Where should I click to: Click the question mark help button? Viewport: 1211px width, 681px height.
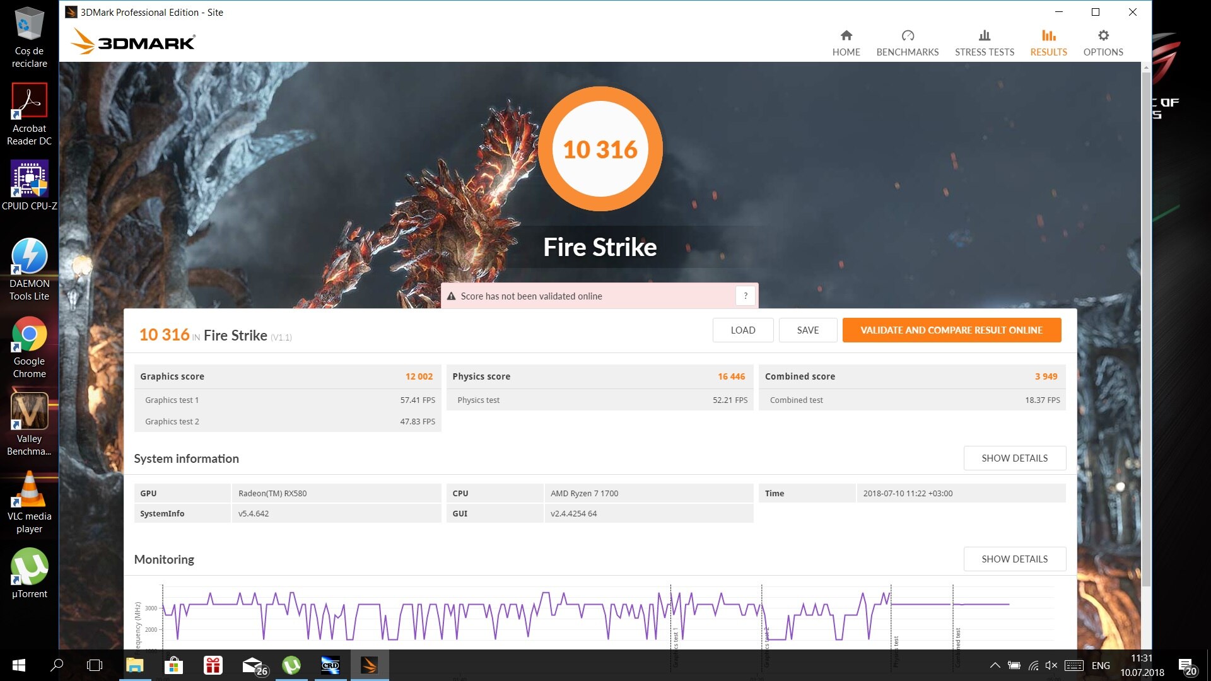(x=745, y=296)
